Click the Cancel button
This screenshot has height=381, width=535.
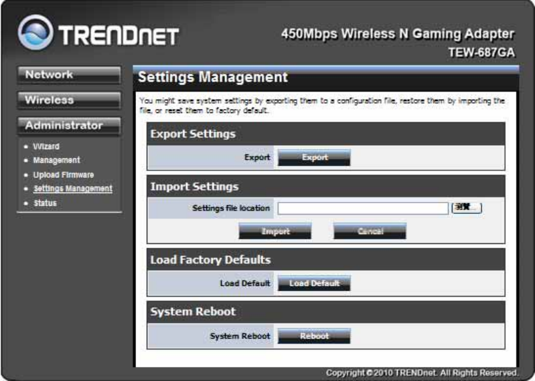[370, 231]
